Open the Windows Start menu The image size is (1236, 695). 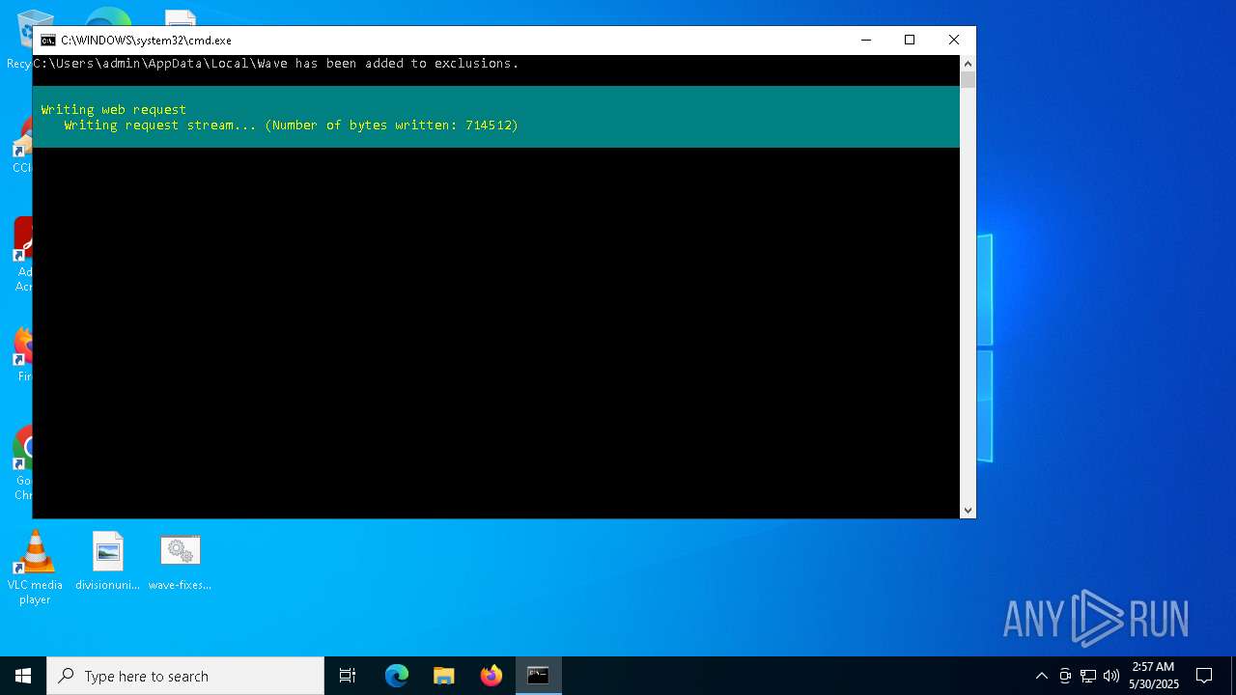click(x=23, y=676)
